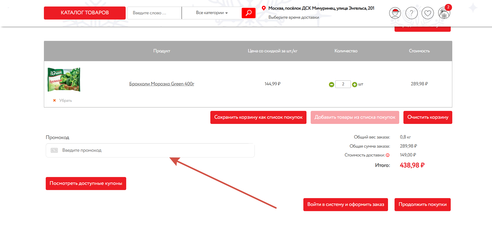Click Выберите время доставки link
Screen dimensions: 492x227
tap(294, 17)
